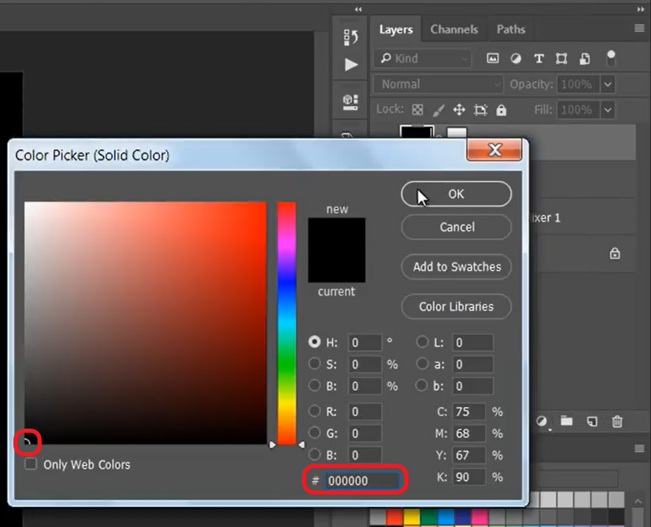The image size is (651, 527).
Task: Open the Opacity slider dropdown arrow
Action: point(608,84)
